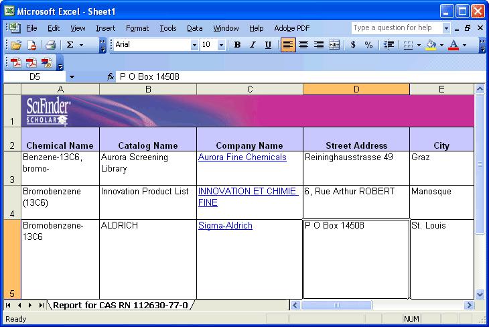Open the Fill Color dropdown arrow

(x=441, y=45)
